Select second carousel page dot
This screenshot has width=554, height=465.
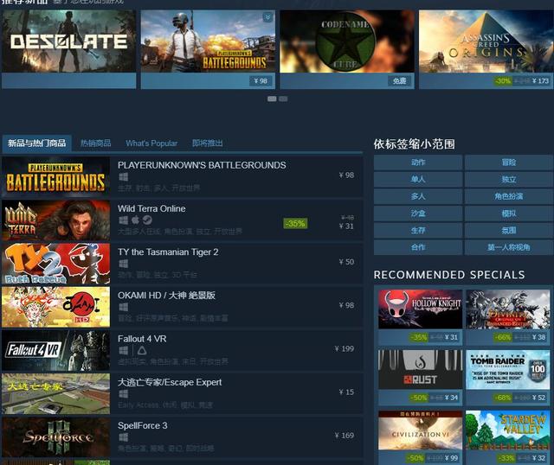(x=283, y=99)
